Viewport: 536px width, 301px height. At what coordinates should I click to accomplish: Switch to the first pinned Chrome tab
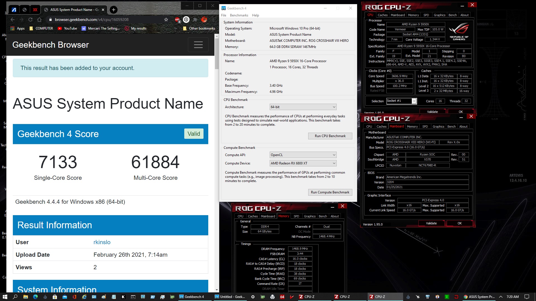point(14,10)
